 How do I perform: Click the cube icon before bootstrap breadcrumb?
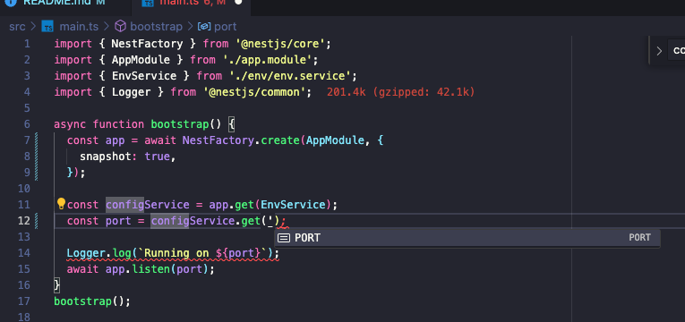120,27
